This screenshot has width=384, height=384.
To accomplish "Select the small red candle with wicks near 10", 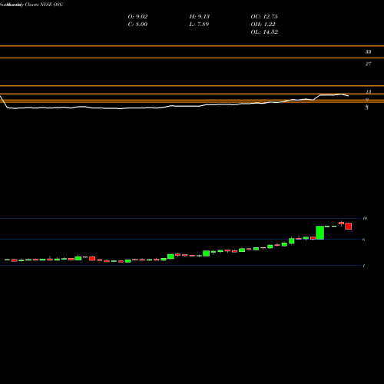I will click(342, 223).
